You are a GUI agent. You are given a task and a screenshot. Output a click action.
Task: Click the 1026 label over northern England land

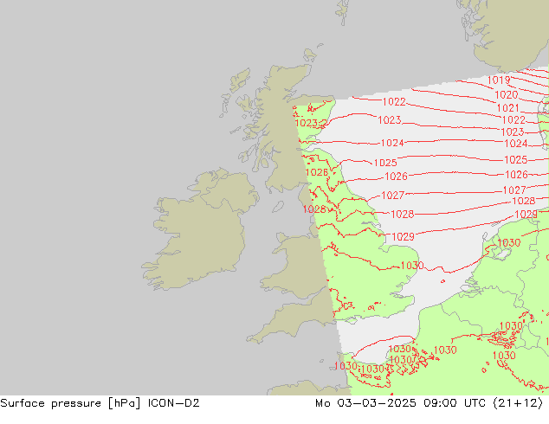pyautogui.click(x=317, y=172)
